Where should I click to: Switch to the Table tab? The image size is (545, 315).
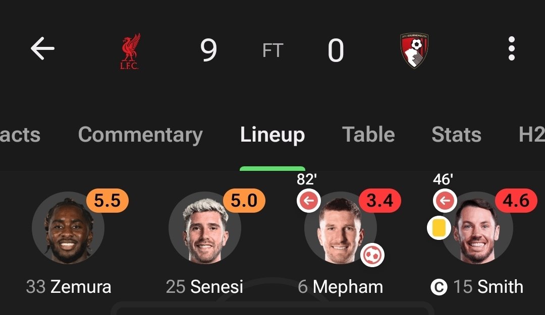pyautogui.click(x=368, y=134)
